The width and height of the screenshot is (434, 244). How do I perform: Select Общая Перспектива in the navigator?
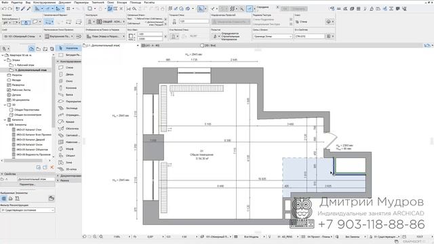tap(26, 110)
